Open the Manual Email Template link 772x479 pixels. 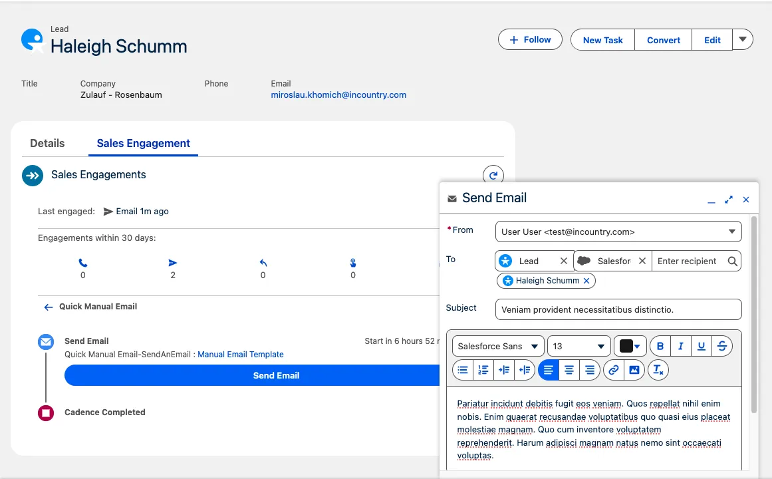240,355
